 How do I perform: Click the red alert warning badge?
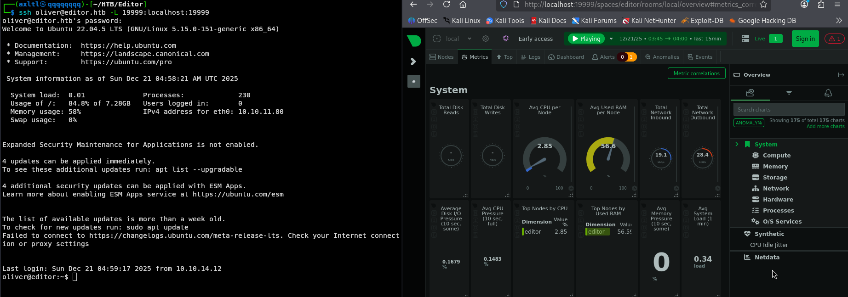(834, 39)
